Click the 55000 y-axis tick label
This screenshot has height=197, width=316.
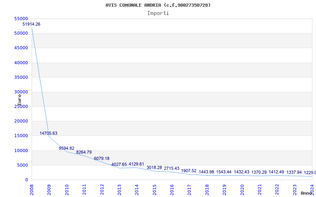click(x=21, y=19)
